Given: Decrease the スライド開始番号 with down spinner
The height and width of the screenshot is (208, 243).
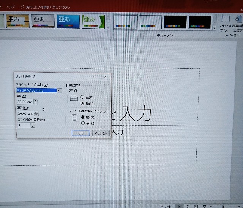Looking at the screenshot, I should [33, 126].
